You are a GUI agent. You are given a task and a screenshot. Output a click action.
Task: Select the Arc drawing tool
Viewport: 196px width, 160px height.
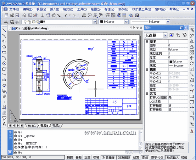4,58
